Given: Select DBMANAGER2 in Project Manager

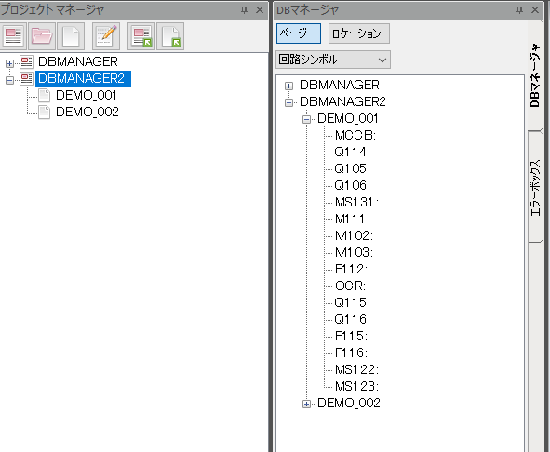Looking at the screenshot, I should pyautogui.click(x=83, y=78).
